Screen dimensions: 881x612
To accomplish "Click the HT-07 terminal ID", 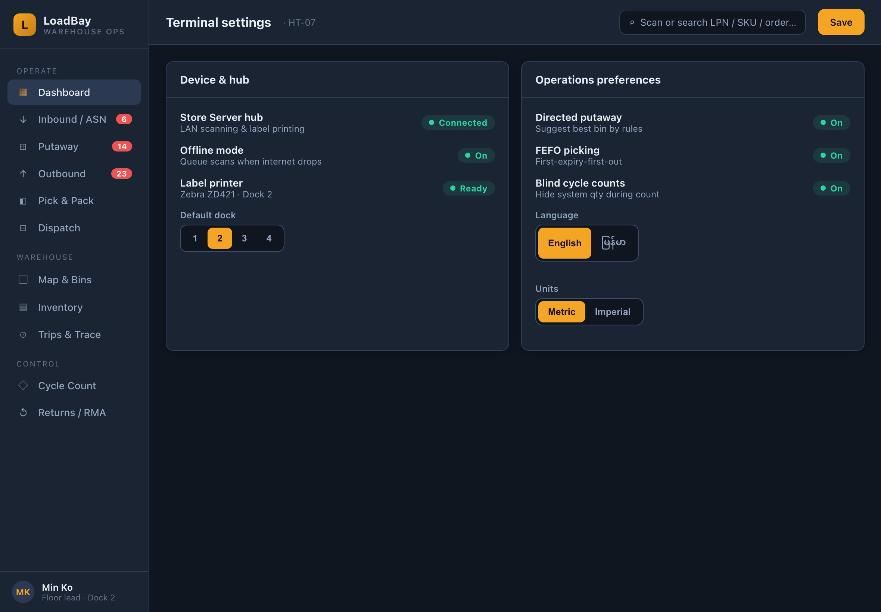I will pos(302,23).
